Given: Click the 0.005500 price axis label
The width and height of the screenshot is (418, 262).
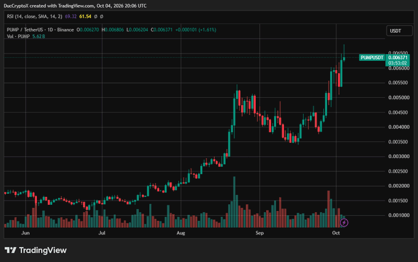Looking at the screenshot, I should 398,82.
